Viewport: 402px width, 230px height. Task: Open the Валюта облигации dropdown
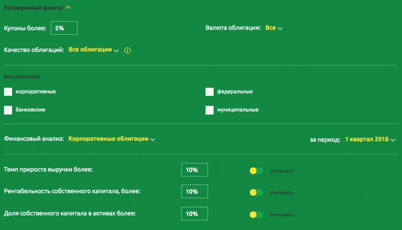pos(274,28)
